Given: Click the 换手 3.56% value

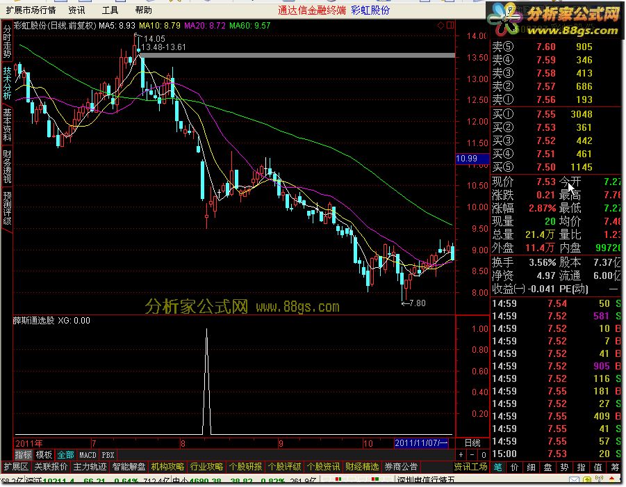Looking at the screenshot, I should [x=542, y=263].
